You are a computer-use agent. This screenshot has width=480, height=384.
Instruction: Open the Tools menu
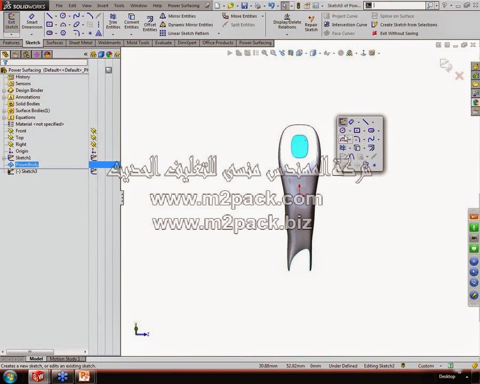click(x=119, y=5)
